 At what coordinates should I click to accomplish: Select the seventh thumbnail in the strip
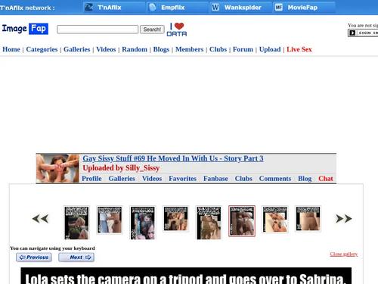coord(275,219)
